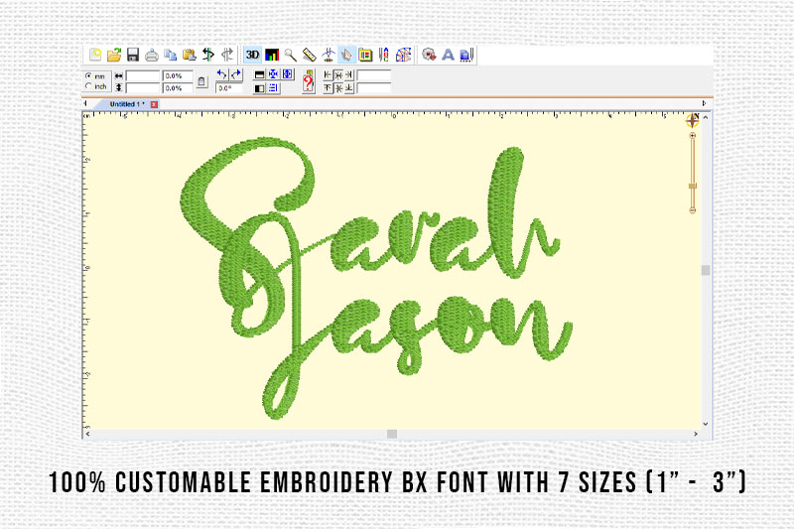This screenshot has width=794, height=529.
Task: Align objects to top edge icon
Action: 328,88
